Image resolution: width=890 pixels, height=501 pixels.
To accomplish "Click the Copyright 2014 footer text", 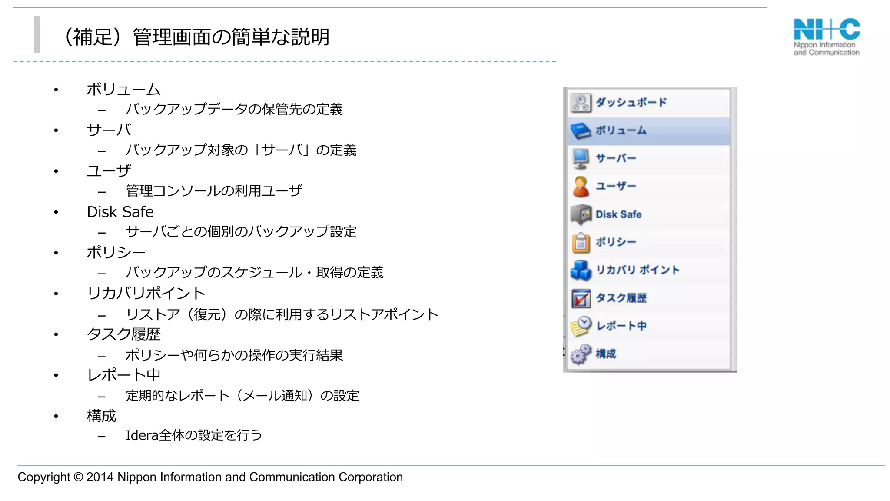I will click(x=210, y=477).
